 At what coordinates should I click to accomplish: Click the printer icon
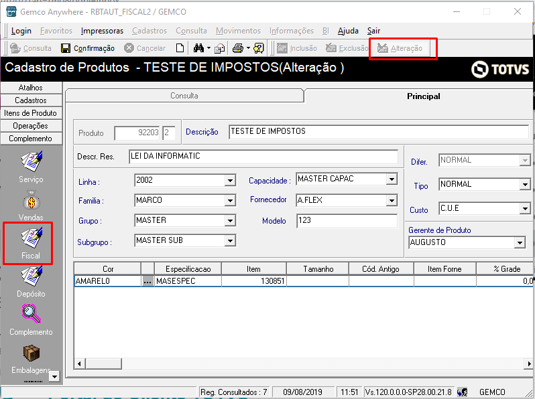coord(238,48)
